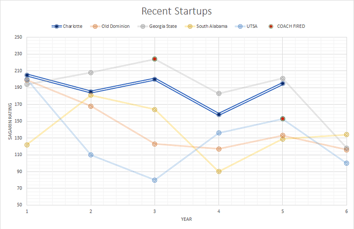This screenshot has height=229, width=354.
Task: Select the UTSA data point at year 2
Action: pyautogui.click(x=91, y=155)
